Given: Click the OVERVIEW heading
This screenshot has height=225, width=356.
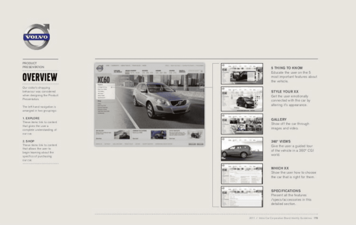Looking at the screenshot, I should click(40, 77).
